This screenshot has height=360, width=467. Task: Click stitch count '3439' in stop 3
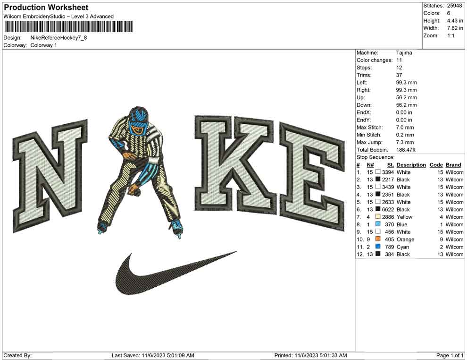[x=388, y=187]
